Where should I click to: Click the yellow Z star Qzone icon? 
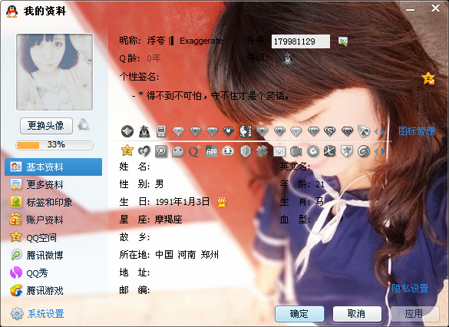(127, 150)
